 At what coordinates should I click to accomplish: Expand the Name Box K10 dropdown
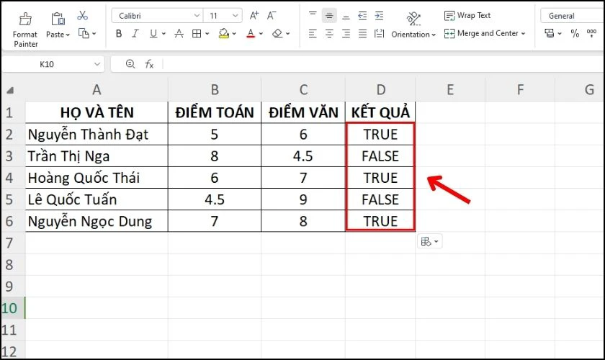pyautogui.click(x=97, y=64)
